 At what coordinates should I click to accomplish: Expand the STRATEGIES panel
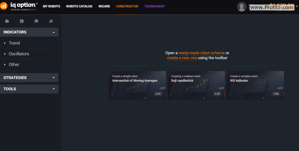pyautogui.click(x=29, y=78)
